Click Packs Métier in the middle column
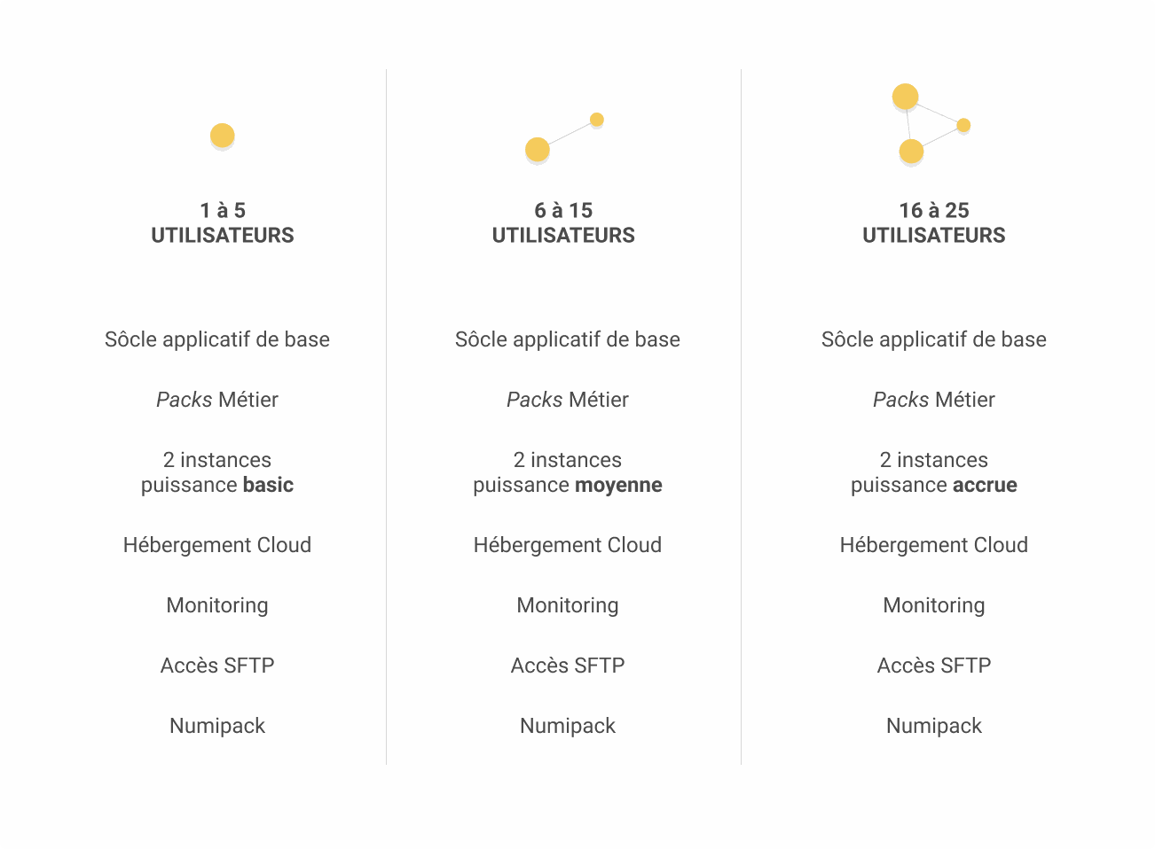1155x849 pixels. click(x=568, y=400)
